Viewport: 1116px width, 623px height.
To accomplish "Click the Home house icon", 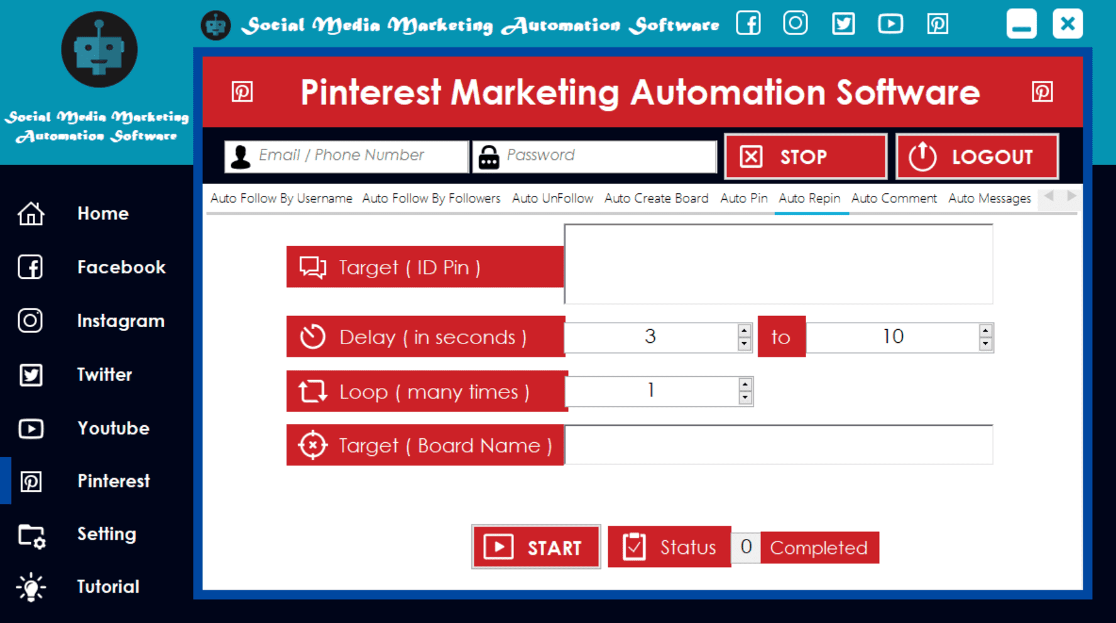I will click(x=31, y=214).
